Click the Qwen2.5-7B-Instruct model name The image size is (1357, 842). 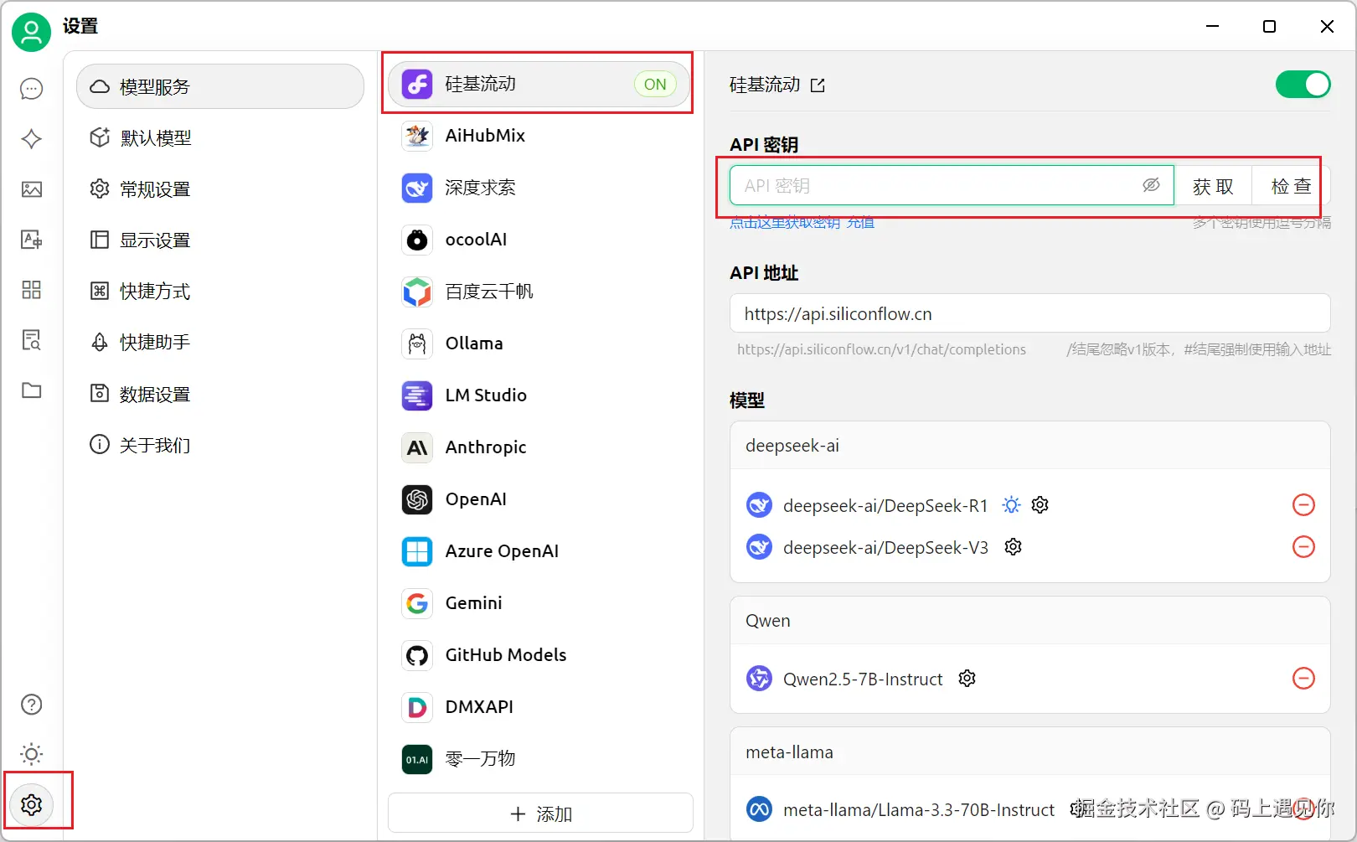pos(863,679)
